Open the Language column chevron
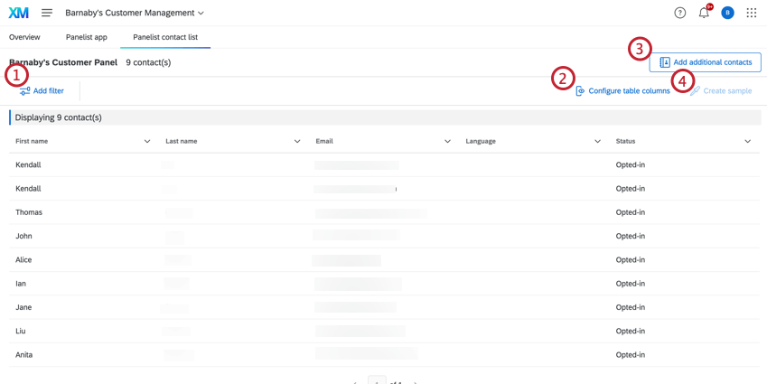Image resolution: width=767 pixels, height=384 pixels. tap(598, 141)
